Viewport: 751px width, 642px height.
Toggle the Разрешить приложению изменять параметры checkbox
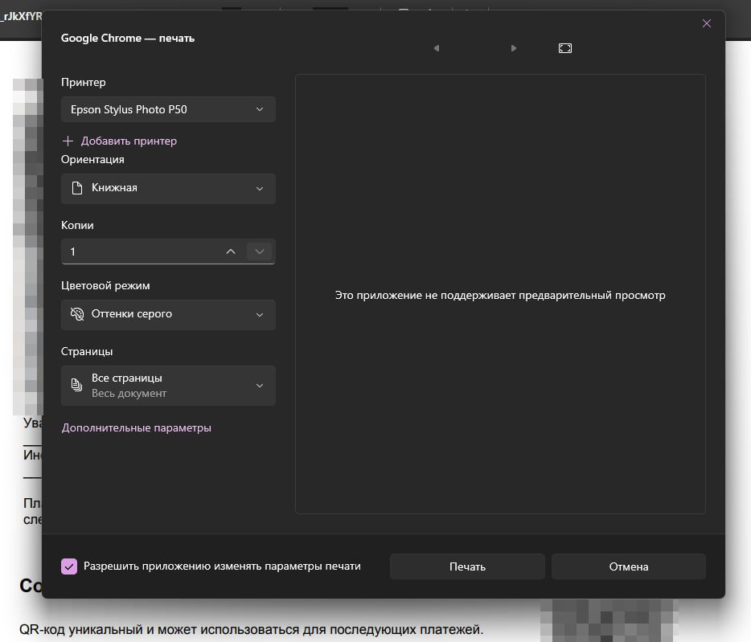coord(69,566)
